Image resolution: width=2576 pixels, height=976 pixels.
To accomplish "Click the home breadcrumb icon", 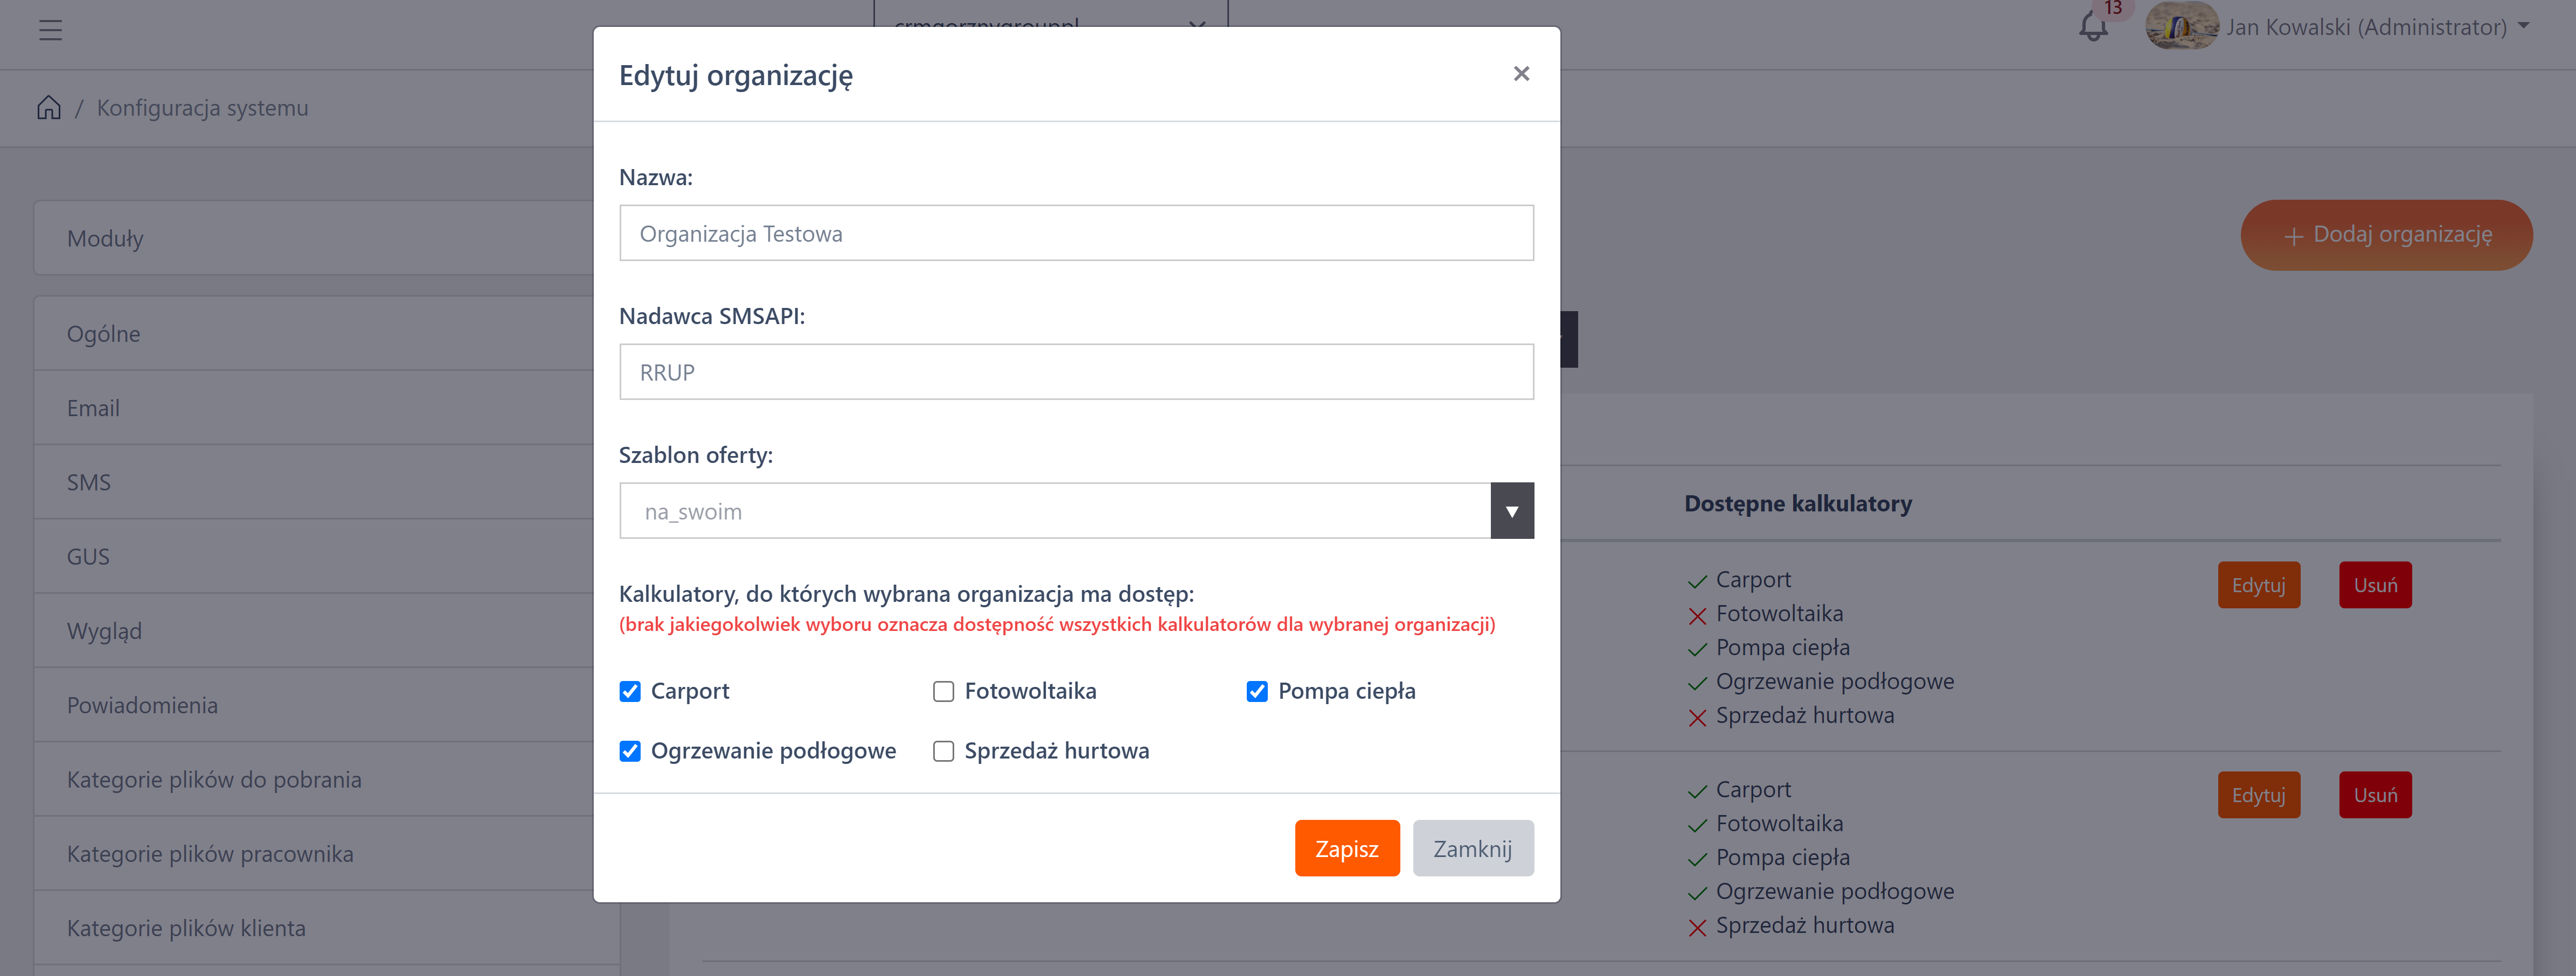I will click(49, 108).
